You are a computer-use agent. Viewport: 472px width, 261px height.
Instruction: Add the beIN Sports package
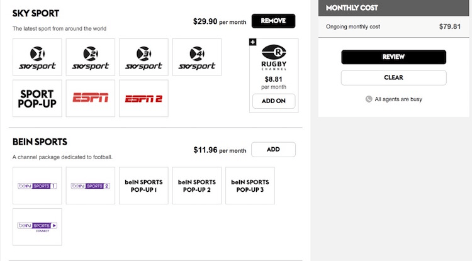pyautogui.click(x=273, y=150)
